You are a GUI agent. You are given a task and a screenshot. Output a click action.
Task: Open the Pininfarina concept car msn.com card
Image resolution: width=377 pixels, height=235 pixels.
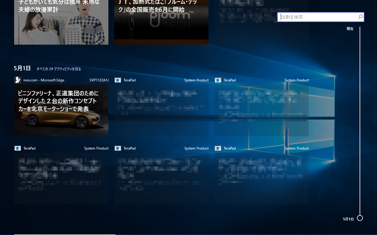[61, 110]
